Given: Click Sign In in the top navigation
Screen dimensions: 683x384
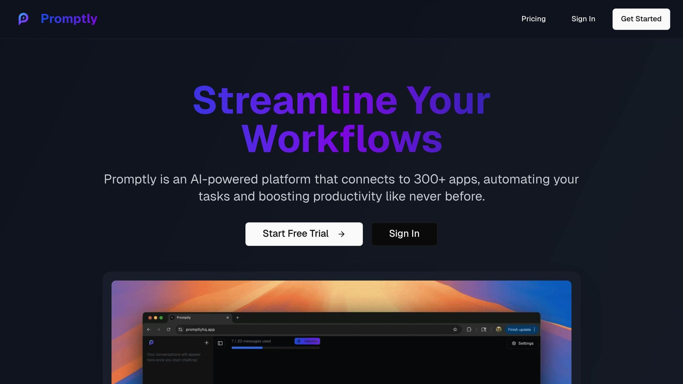Looking at the screenshot, I should 583,19.
